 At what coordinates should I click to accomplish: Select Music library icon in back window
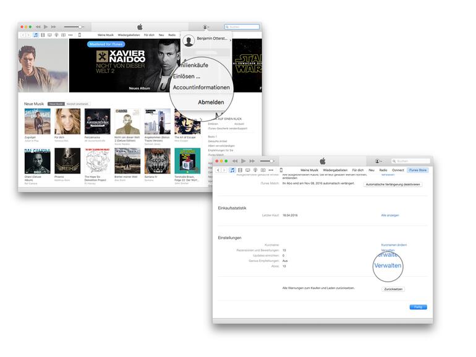pos(36,35)
